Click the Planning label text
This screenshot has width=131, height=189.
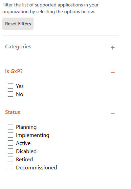point(26,127)
